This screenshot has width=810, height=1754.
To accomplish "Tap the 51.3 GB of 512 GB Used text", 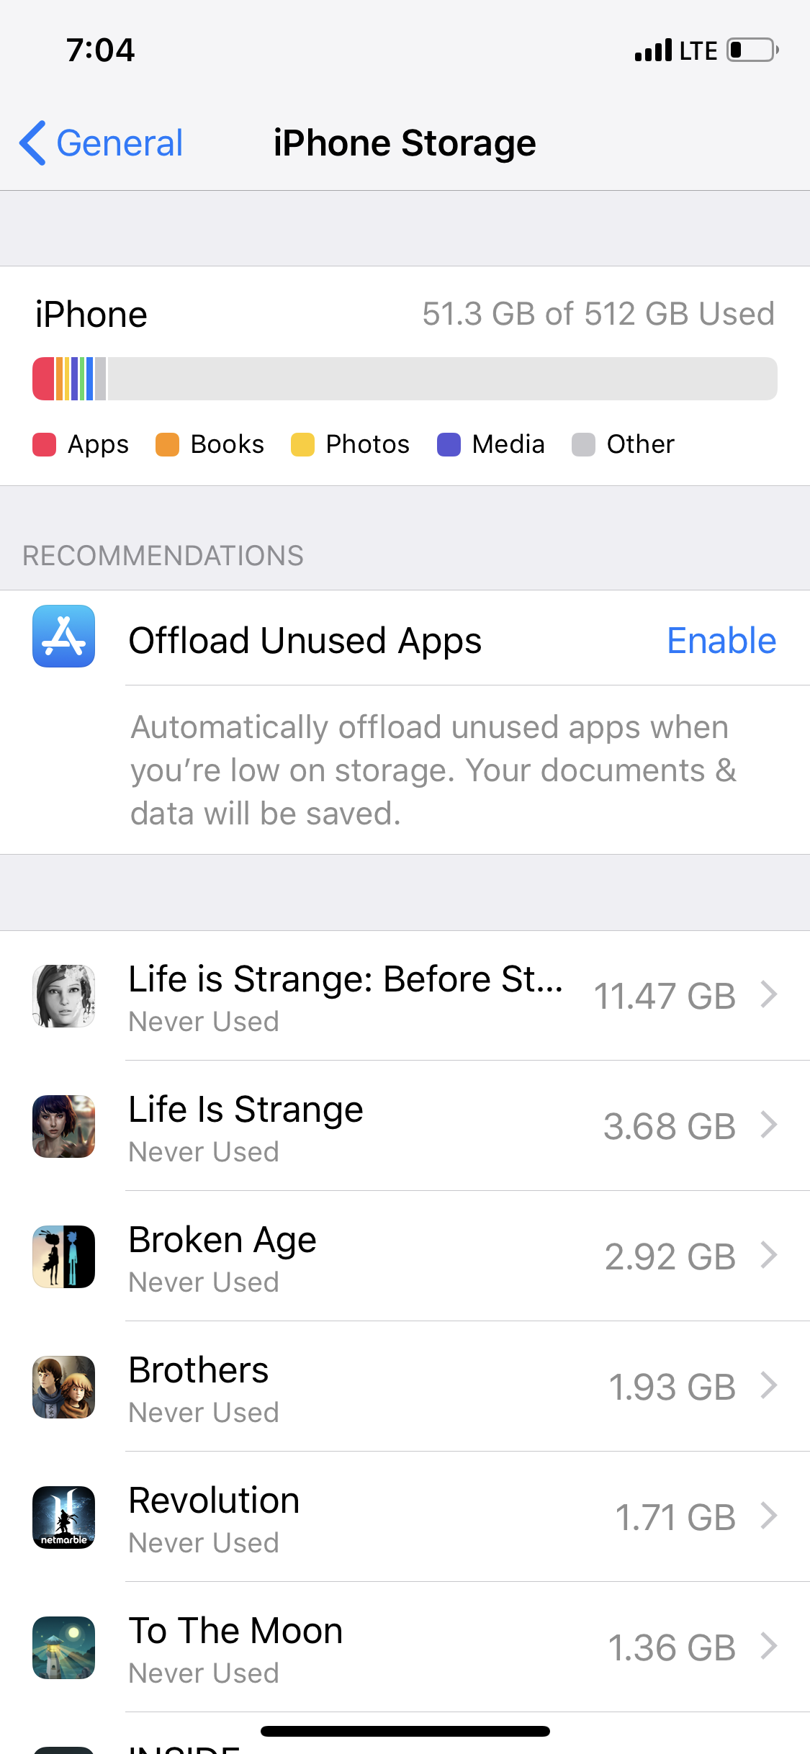I will coord(598,314).
